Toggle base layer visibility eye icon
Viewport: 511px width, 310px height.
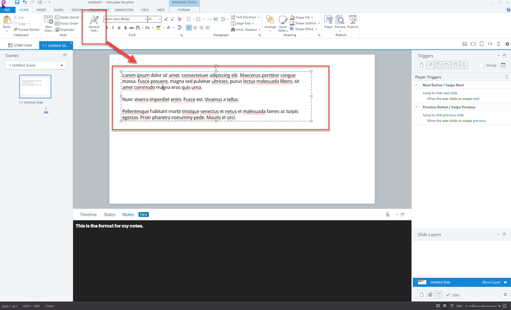[x=505, y=282]
